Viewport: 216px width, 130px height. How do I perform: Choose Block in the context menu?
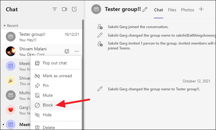[56, 105]
